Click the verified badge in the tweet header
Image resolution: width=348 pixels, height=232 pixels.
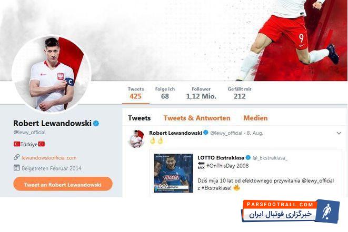(x=206, y=133)
